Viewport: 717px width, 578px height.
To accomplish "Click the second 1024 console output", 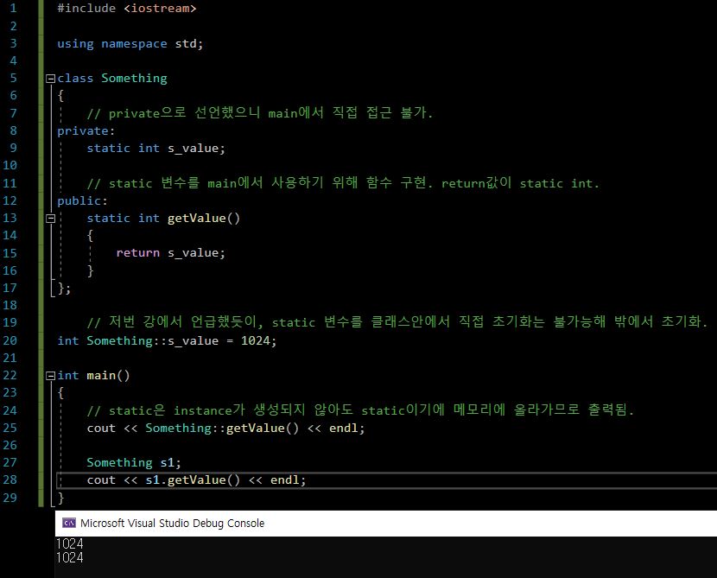I will 69,557.
